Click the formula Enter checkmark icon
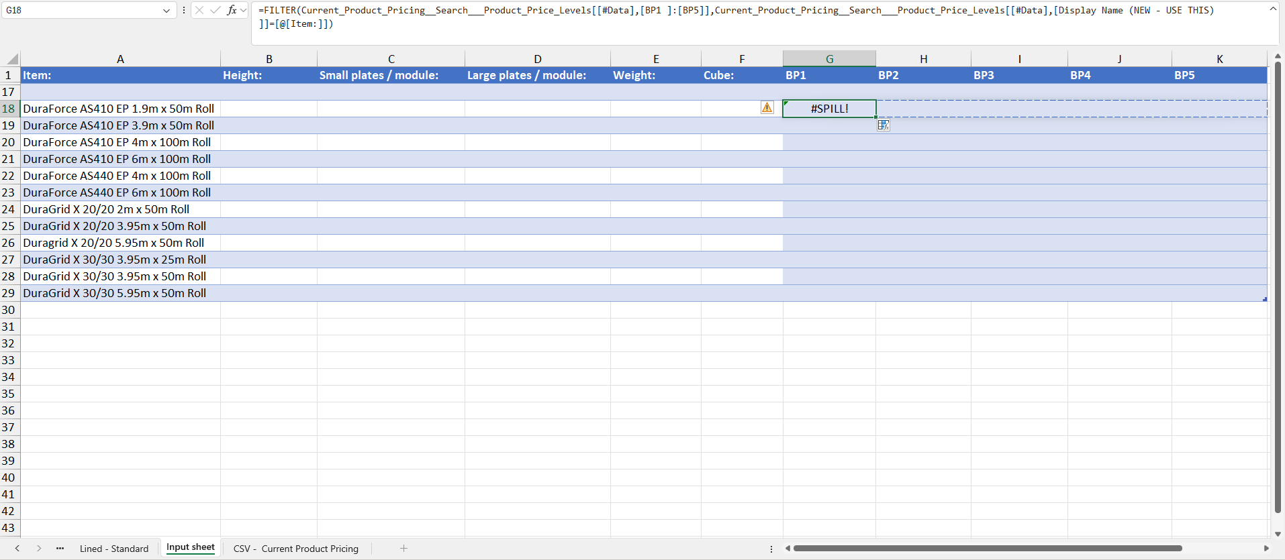Viewport: 1285px width, 560px height. [216, 10]
